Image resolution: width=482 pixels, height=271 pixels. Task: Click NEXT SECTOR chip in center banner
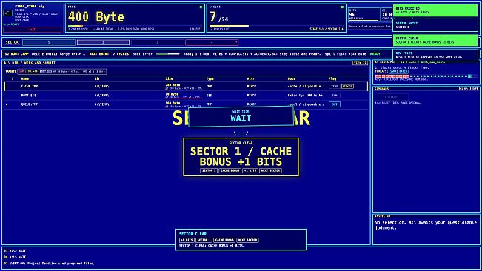coord(270,170)
